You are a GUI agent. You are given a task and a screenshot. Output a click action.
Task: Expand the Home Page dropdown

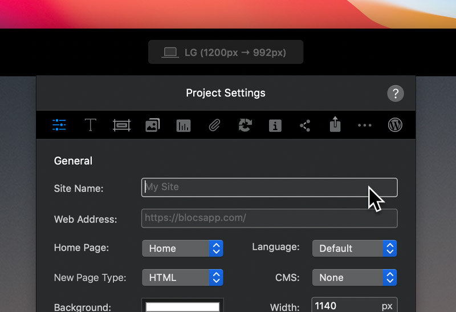(182, 248)
